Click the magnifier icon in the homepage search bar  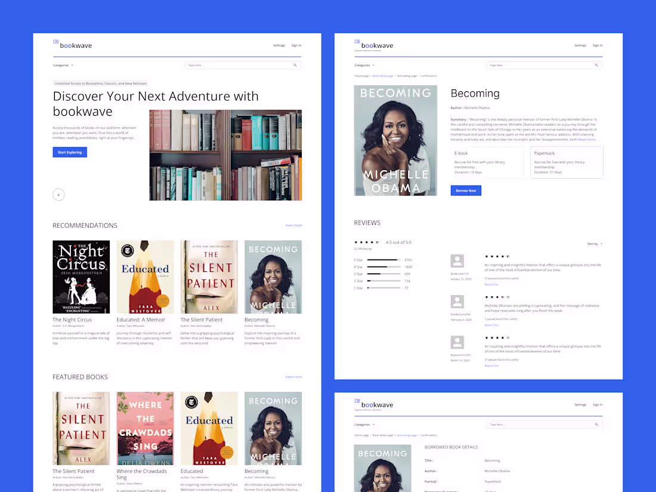[x=295, y=65]
